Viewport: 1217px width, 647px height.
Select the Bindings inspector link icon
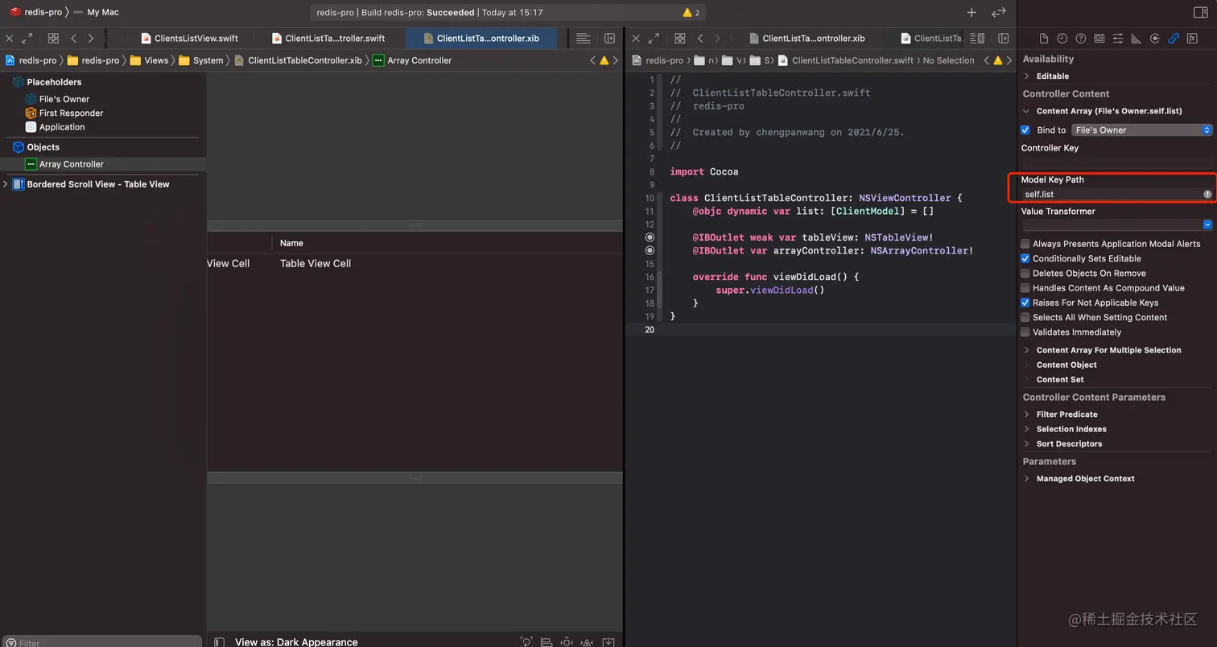tap(1174, 38)
